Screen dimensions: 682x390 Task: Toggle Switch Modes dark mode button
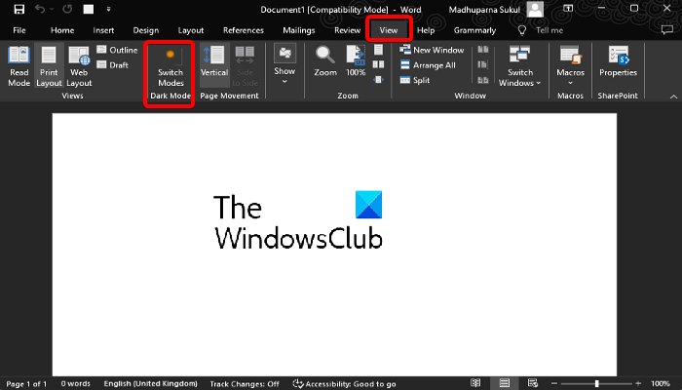coord(170,65)
